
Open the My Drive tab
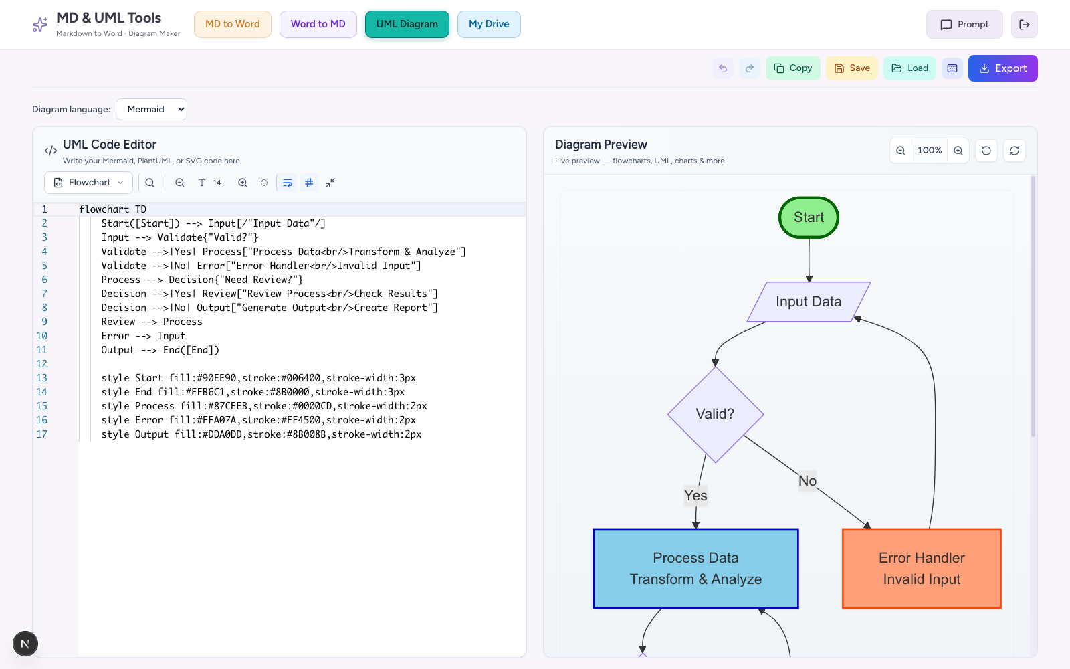point(489,24)
